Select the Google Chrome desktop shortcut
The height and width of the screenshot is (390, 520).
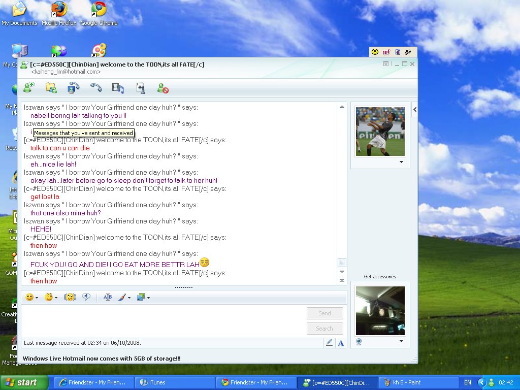pos(99,14)
